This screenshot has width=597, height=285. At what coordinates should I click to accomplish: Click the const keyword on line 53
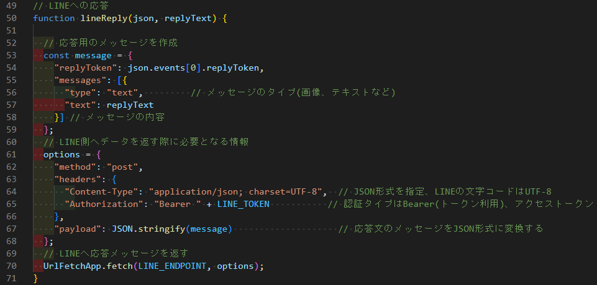(57, 55)
